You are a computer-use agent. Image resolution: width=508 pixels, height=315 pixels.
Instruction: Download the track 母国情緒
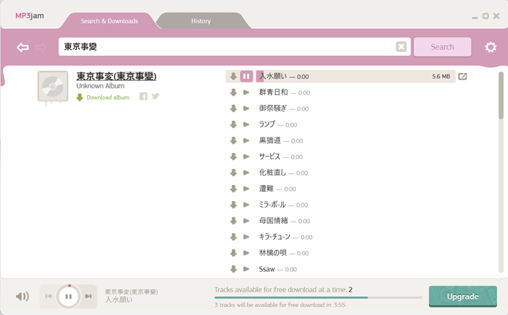(x=233, y=221)
